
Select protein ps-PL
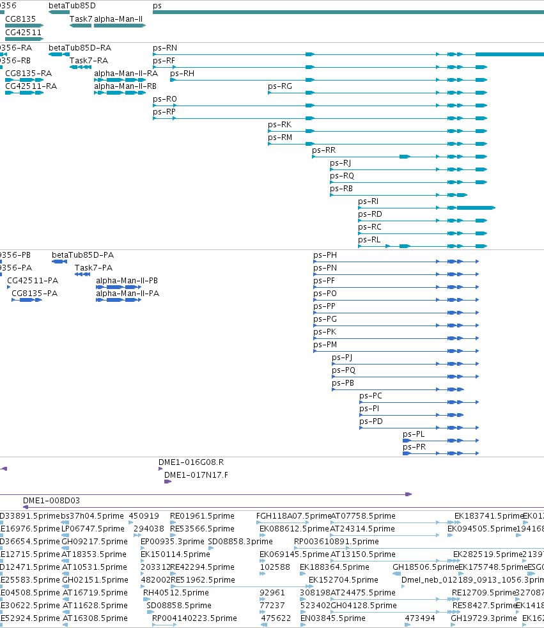414,435
